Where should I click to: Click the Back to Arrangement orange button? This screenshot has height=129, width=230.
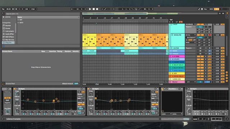tap(181, 22)
